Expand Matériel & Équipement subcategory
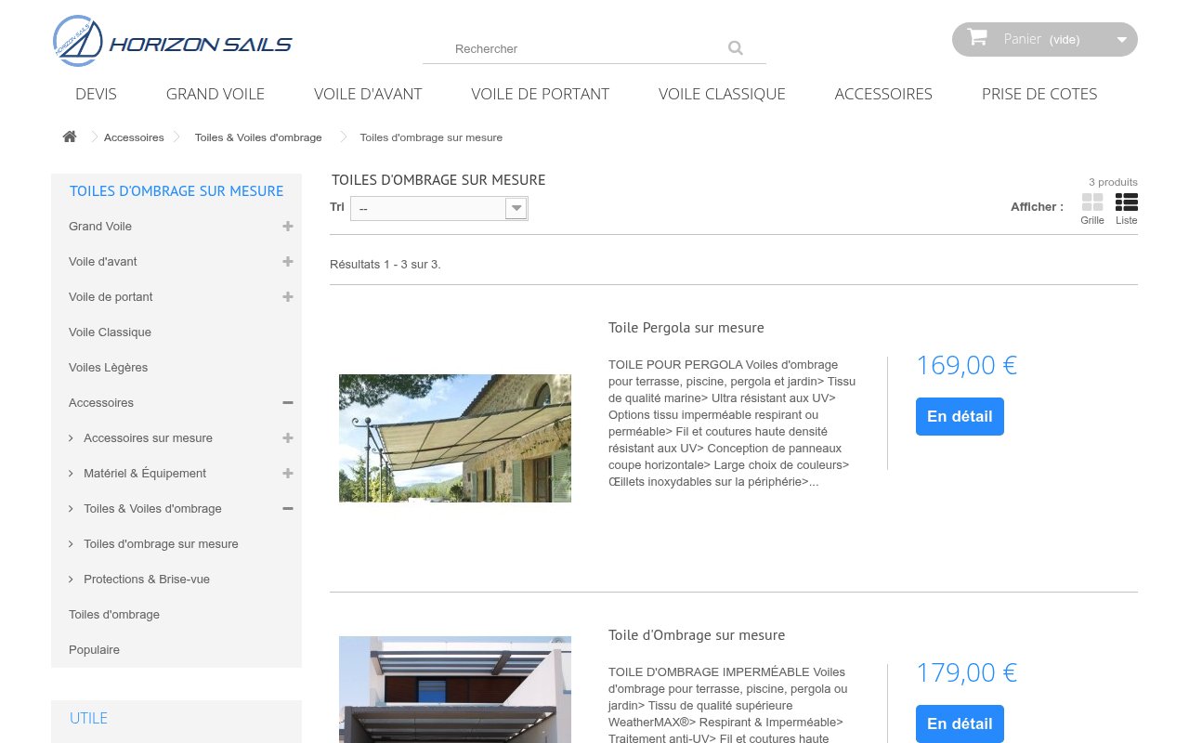This screenshot has height=743, width=1189. coord(288,474)
